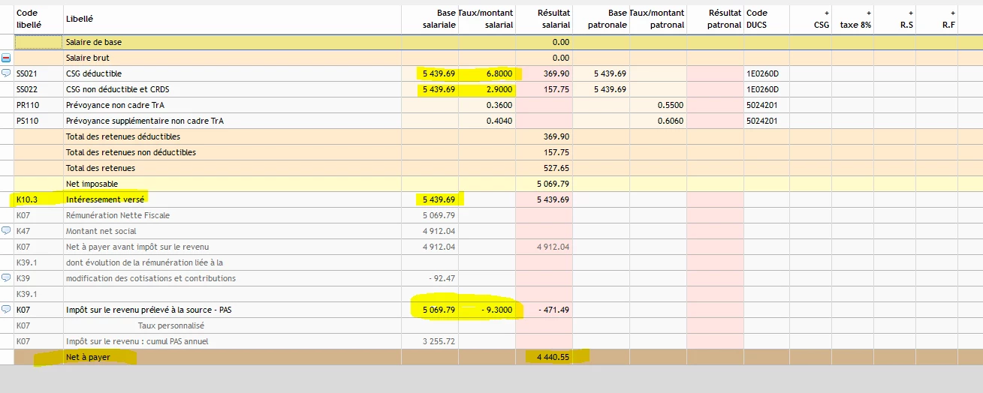Click cumul PAS annuel value 3 255.72
Viewport: 983px width, 393px height.
[439, 341]
